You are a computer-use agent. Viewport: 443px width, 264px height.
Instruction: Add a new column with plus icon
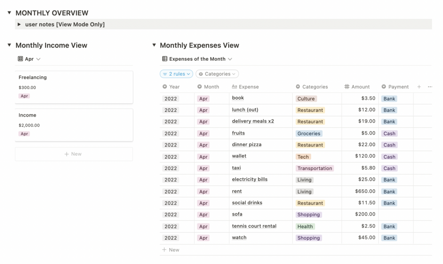point(419,87)
